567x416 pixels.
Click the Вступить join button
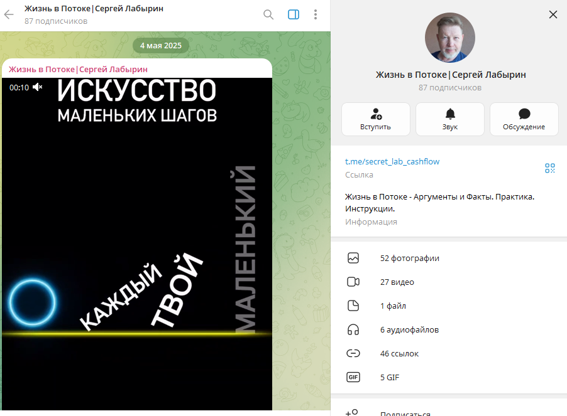click(x=376, y=119)
